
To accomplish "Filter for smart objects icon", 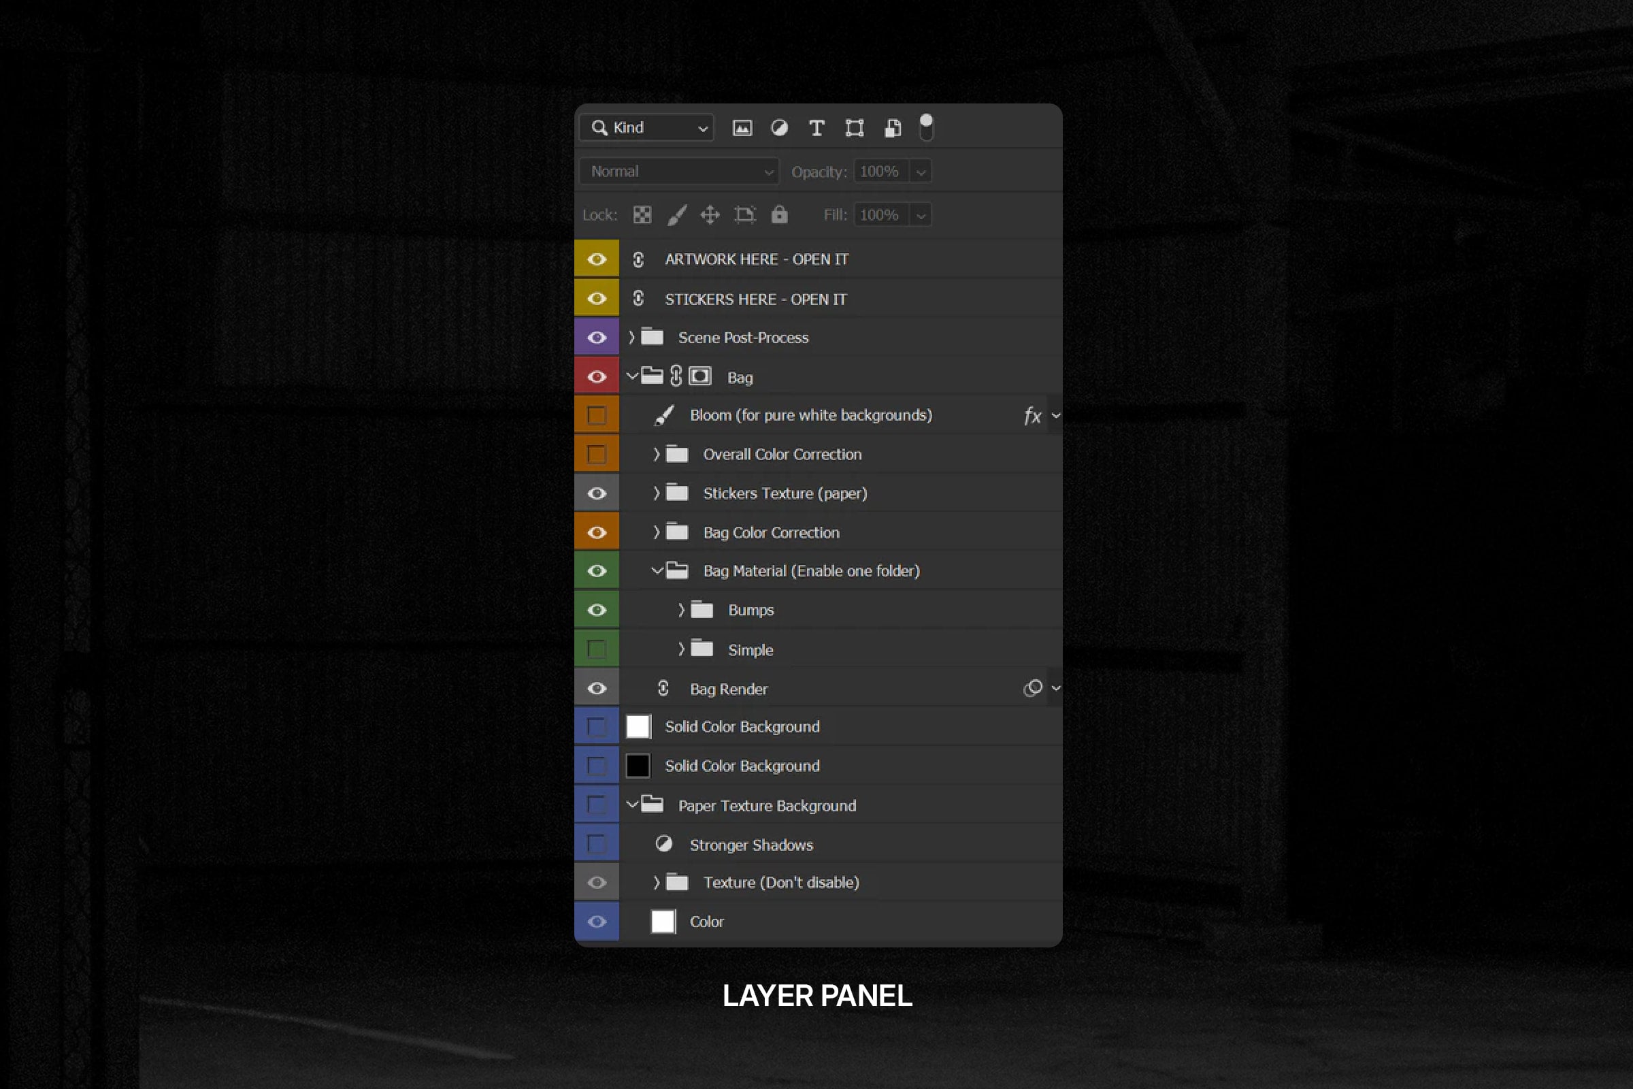I will pyautogui.click(x=892, y=128).
